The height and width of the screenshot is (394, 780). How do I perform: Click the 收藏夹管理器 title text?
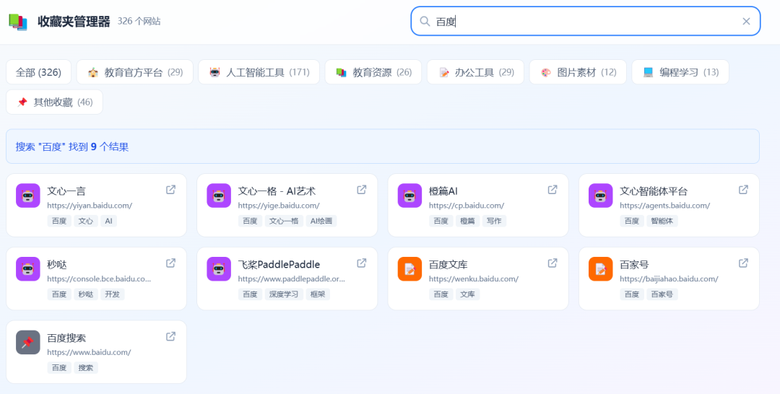[x=74, y=22]
